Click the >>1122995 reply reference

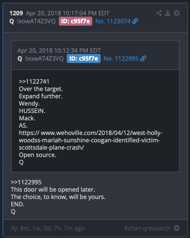click(26, 182)
